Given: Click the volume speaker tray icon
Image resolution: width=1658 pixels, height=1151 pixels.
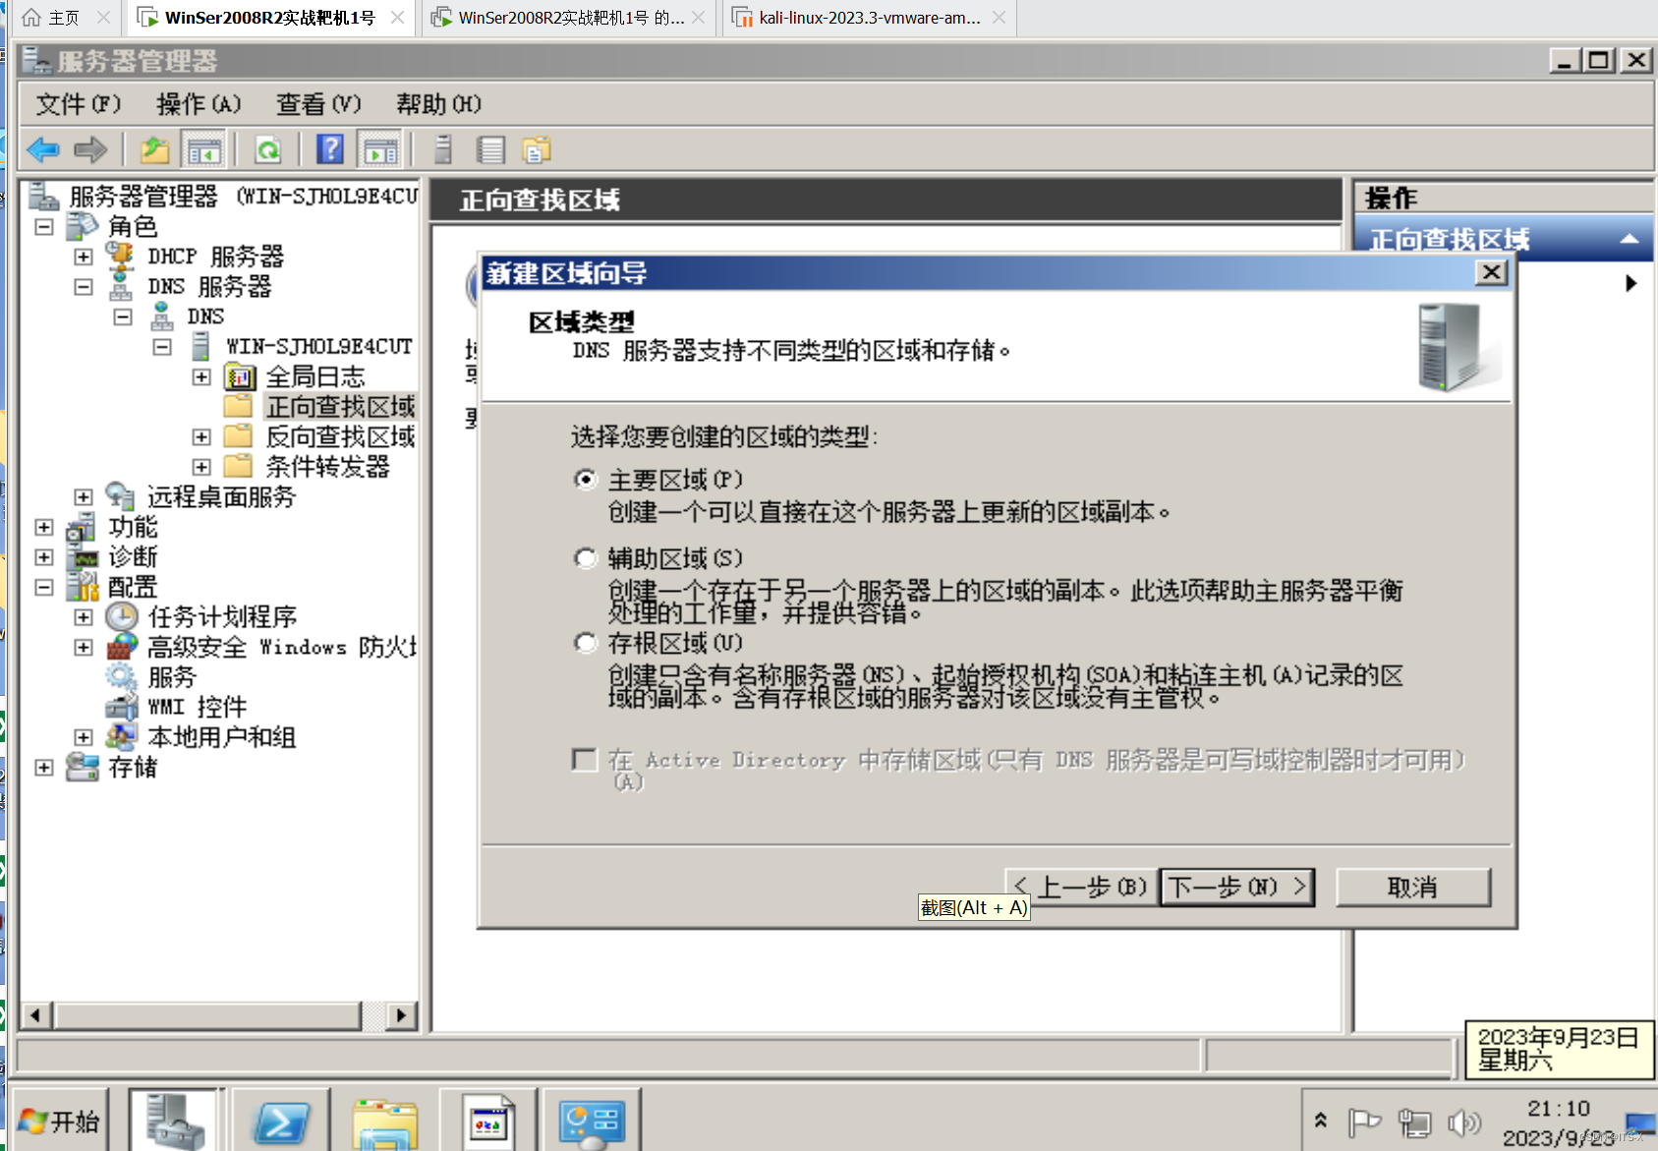Looking at the screenshot, I should (1463, 1122).
